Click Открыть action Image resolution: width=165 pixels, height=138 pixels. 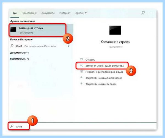tap(90, 60)
